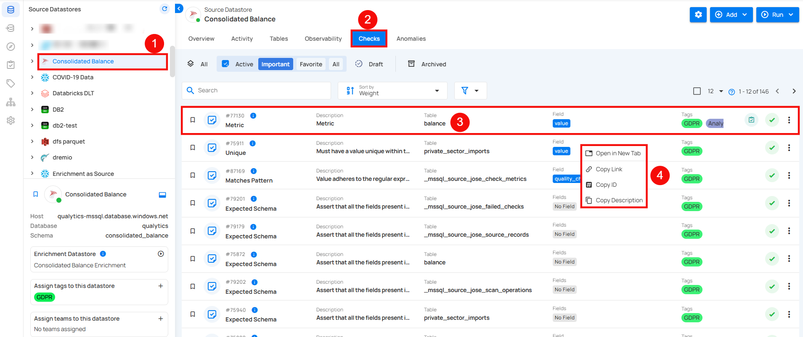Viewport: 803px width, 337px height.
Task: Refresh the Source Datastores list
Action: coord(164,9)
